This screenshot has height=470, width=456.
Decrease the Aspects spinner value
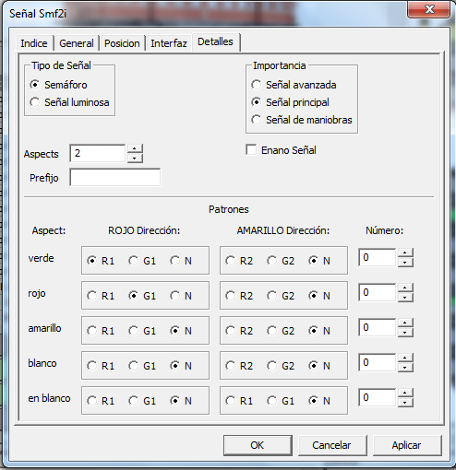(x=135, y=158)
